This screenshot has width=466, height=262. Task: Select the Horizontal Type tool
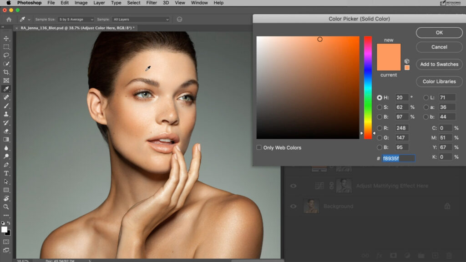6,173
